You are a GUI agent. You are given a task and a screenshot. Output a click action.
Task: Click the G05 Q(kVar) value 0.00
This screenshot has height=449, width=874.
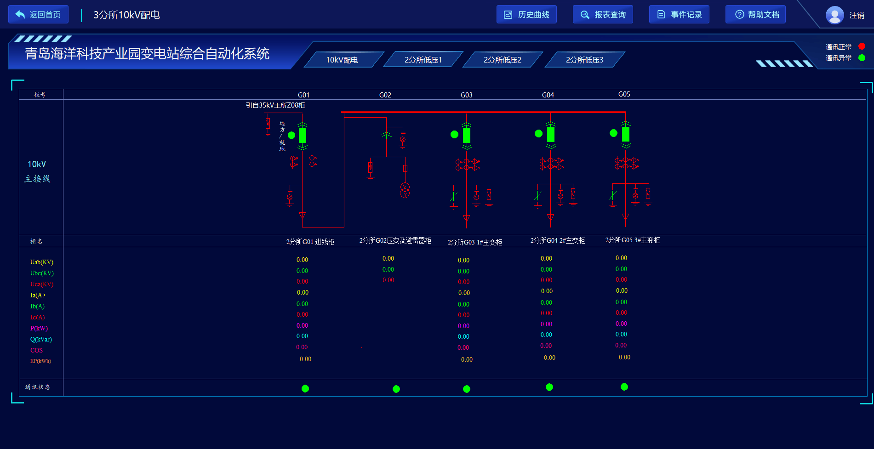click(x=622, y=334)
